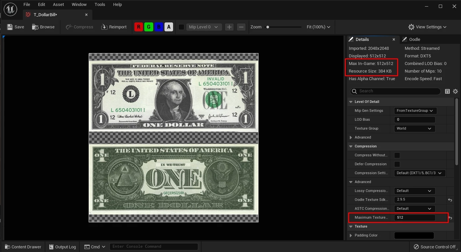This screenshot has width=461, height=252.
Task: Click the plus mip level button
Action: coord(229,27)
